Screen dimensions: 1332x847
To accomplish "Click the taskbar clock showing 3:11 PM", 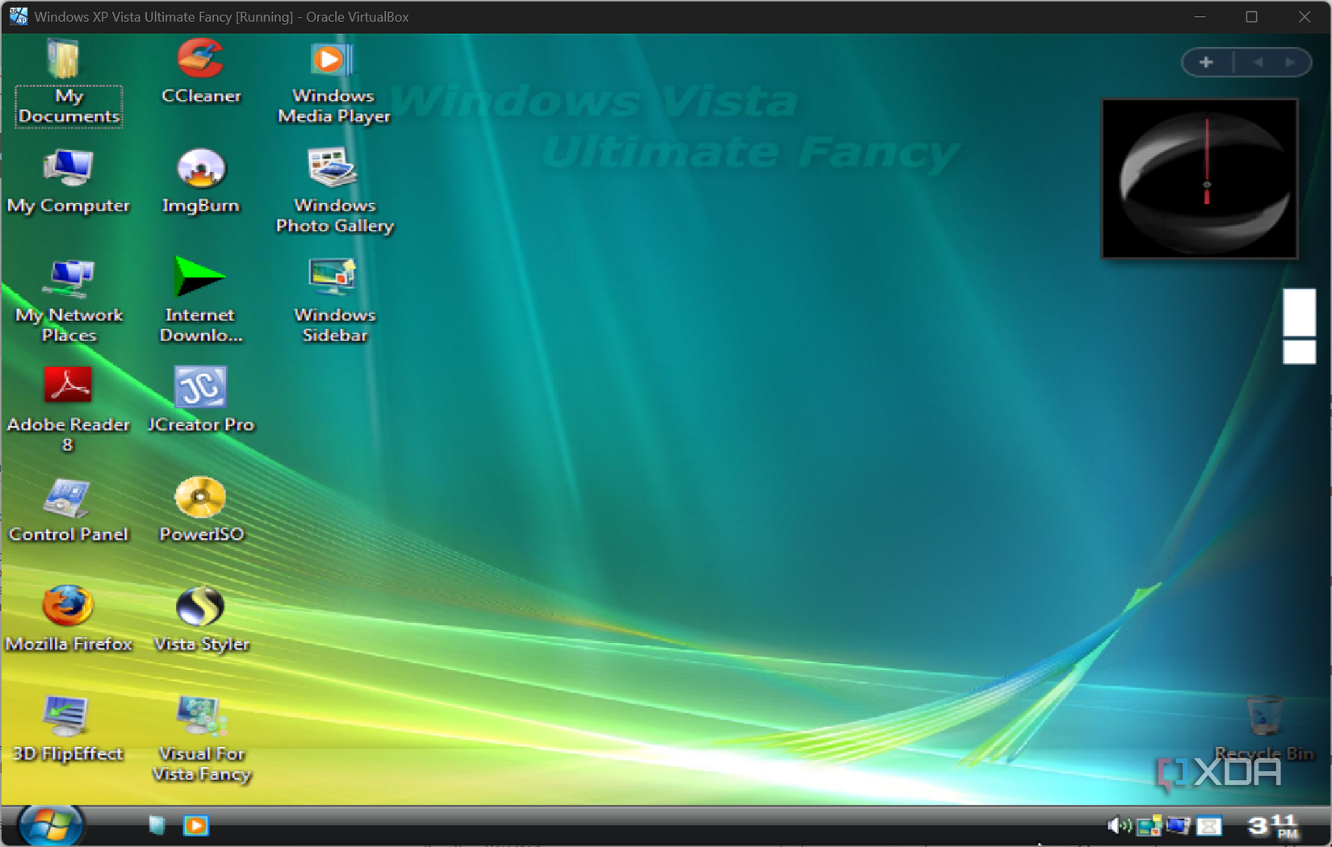I will click(1271, 825).
